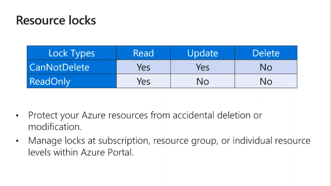The height and width of the screenshot is (186, 331).
Task: Click the CanNotDelete row's Update "Yes" cell
Action: click(202, 67)
